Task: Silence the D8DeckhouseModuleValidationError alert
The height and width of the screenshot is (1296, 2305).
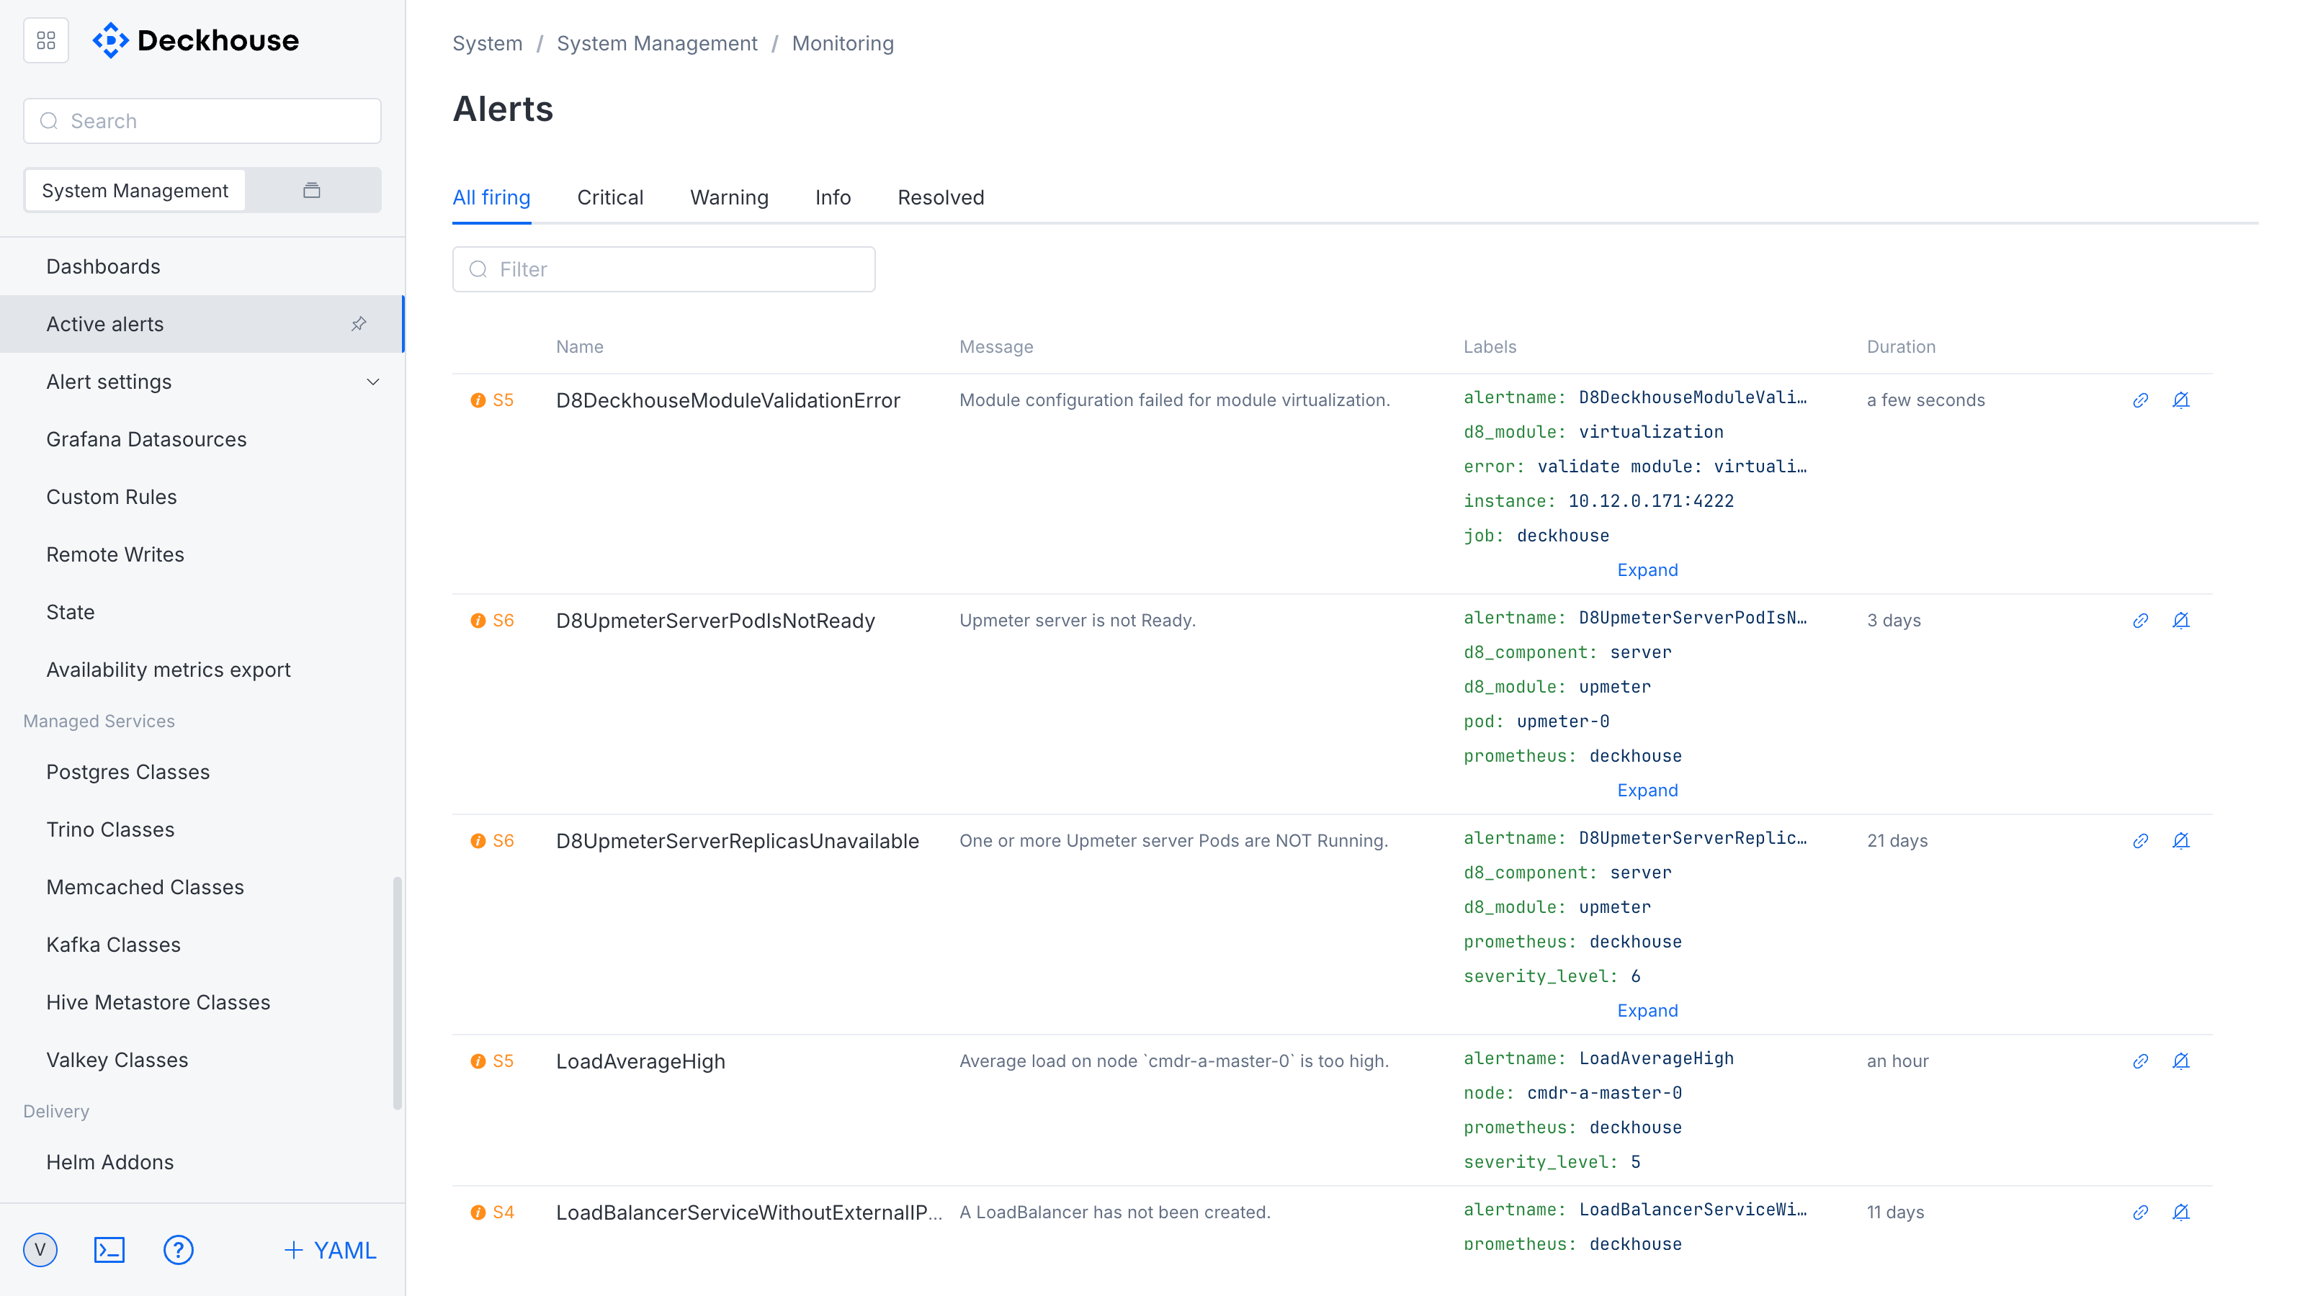Action: tap(2180, 400)
